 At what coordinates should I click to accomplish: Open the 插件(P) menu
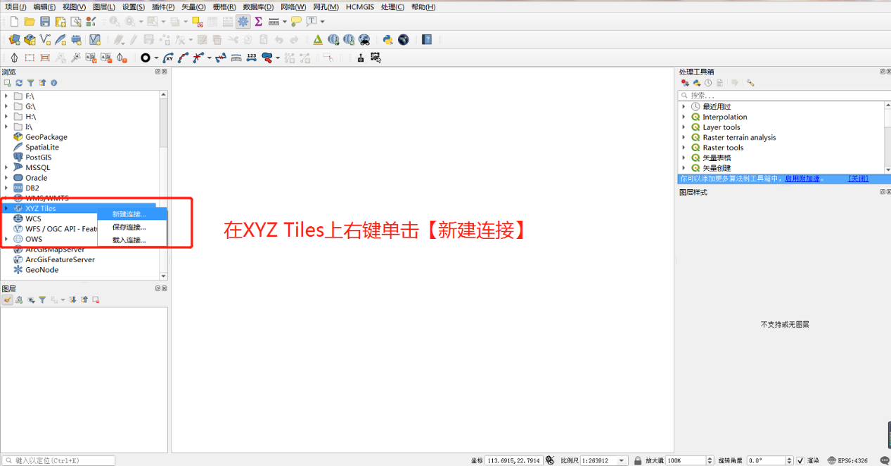pyautogui.click(x=163, y=7)
